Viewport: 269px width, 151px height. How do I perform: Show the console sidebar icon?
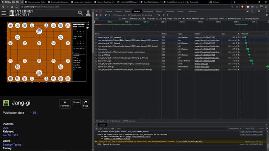pos(97,129)
